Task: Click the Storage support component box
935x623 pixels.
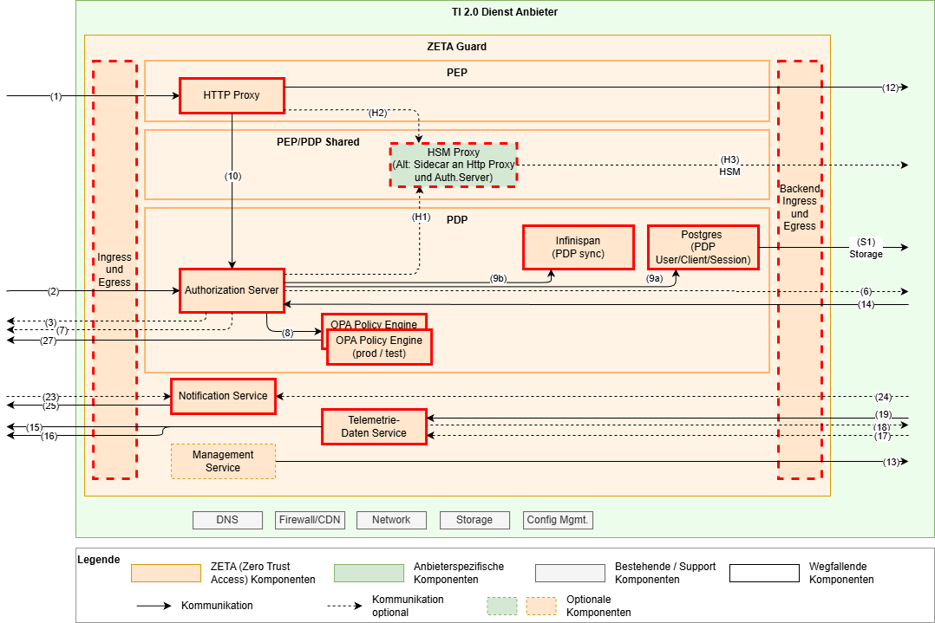Action: 474,520
